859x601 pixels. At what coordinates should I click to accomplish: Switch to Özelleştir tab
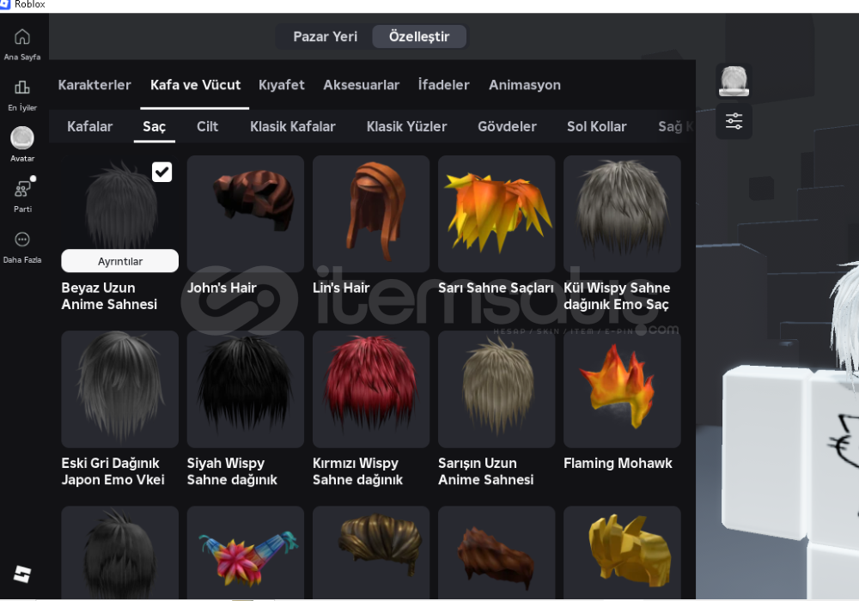pos(419,37)
